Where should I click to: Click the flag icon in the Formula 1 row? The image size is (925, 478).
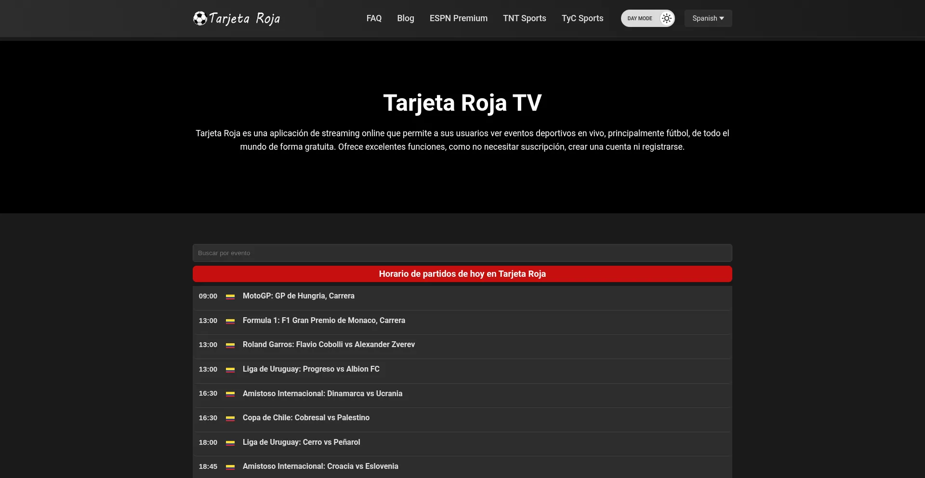click(x=230, y=321)
